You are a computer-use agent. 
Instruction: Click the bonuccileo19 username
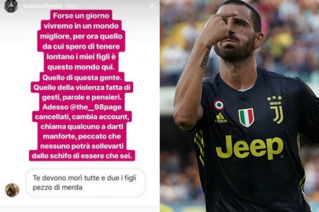pyautogui.click(x=42, y=6)
